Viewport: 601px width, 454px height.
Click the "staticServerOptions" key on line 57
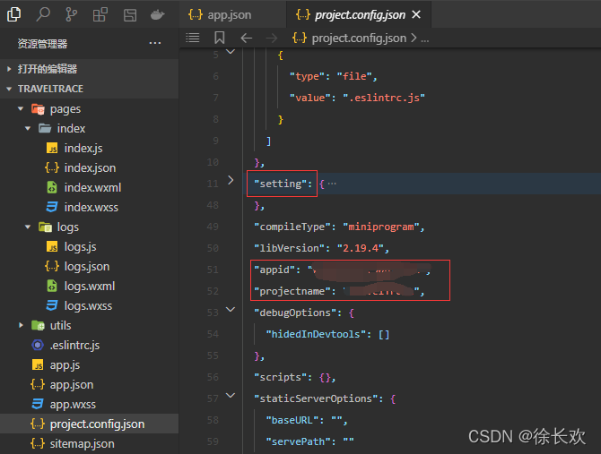(x=316, y=398)
